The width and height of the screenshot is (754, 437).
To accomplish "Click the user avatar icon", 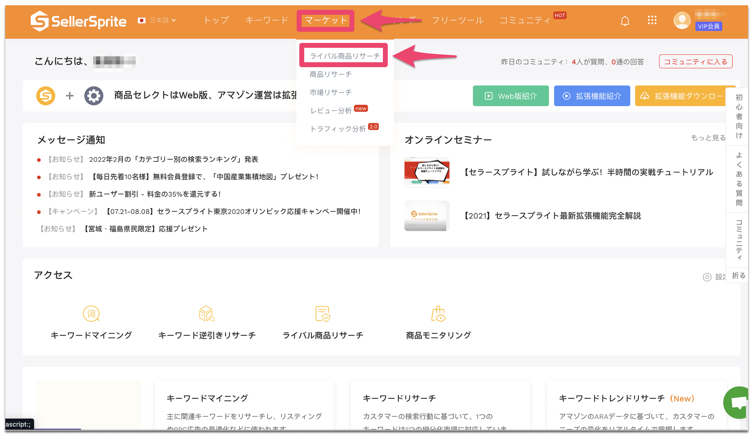I will [682, 21].
